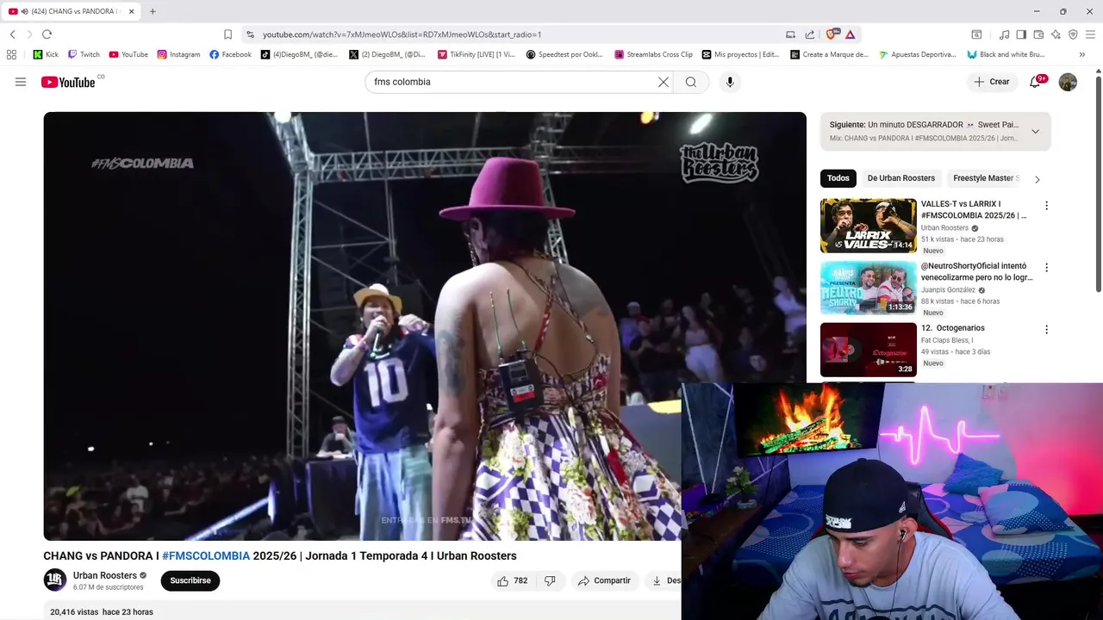Open the video title VALLES-T vs LARRIX
Viewport: 1103px width, 620px height.
[x=974, y=209]
